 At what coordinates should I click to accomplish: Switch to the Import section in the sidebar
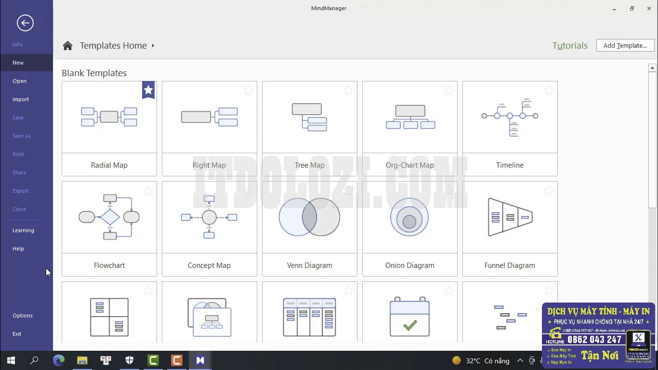pyautogui.click(x=21, y=99)
